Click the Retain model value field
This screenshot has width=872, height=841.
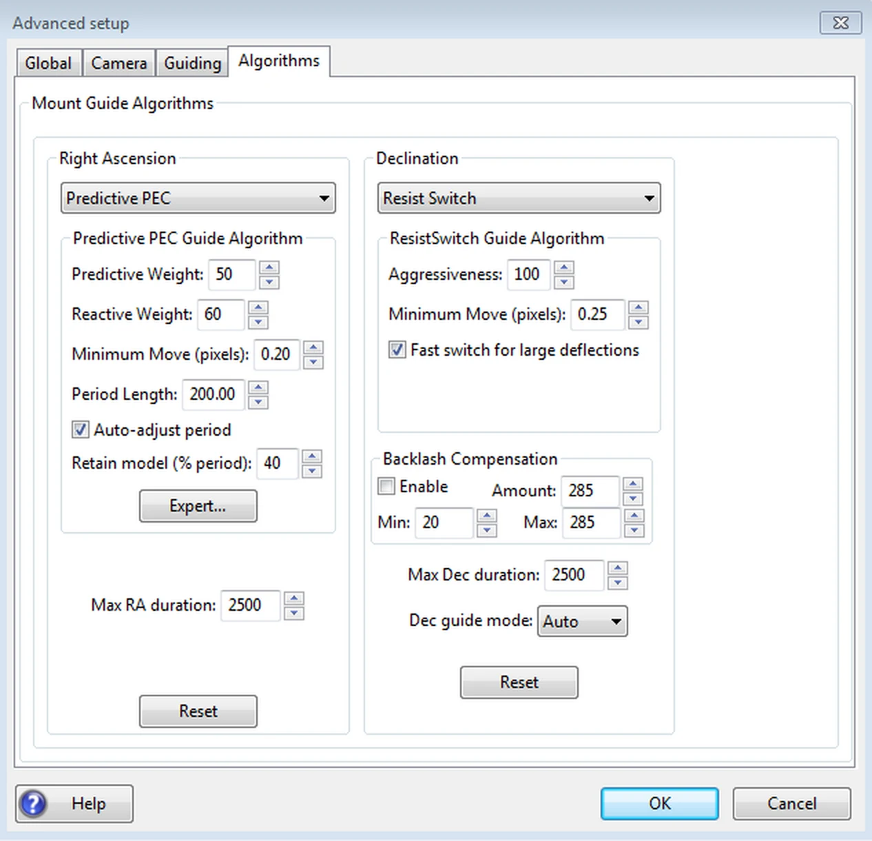(x=278, y=463)
